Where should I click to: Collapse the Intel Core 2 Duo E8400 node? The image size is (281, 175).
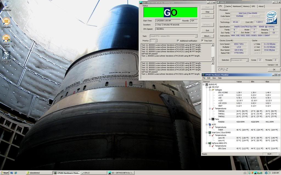(207, 133)
